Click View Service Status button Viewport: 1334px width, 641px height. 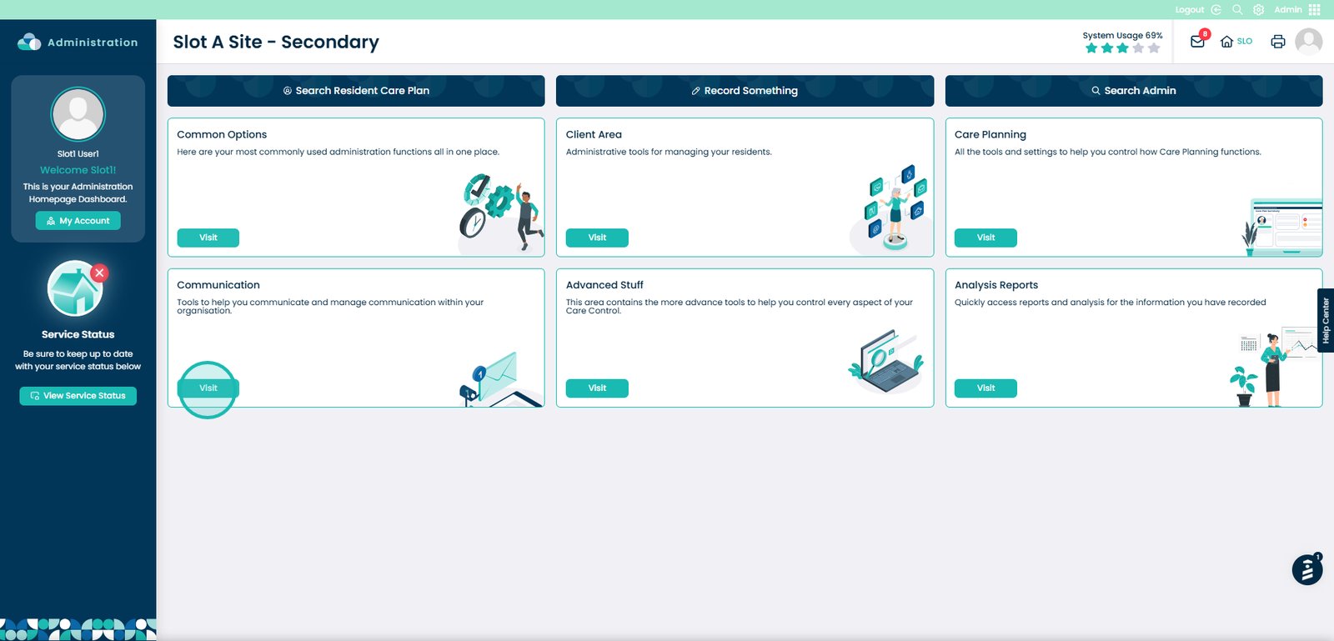click(x=78, y=396)
